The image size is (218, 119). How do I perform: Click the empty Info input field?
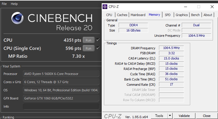(61, 106)
